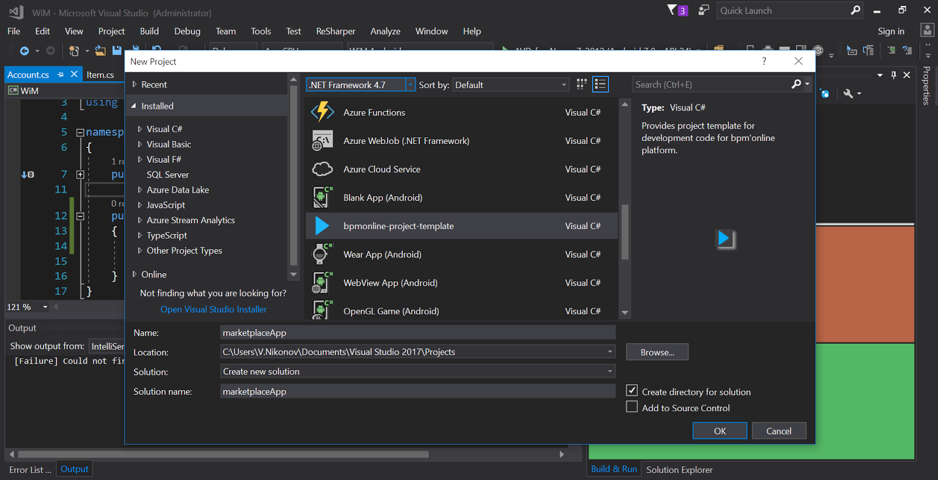Expand the Visual C# tree node
938x480 pixels.
[140, 129]
